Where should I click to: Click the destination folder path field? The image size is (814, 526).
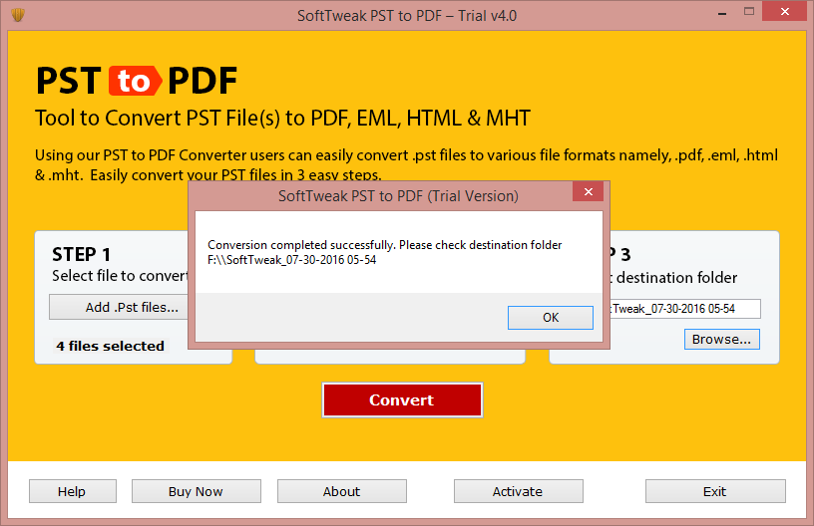pos(684,309)
